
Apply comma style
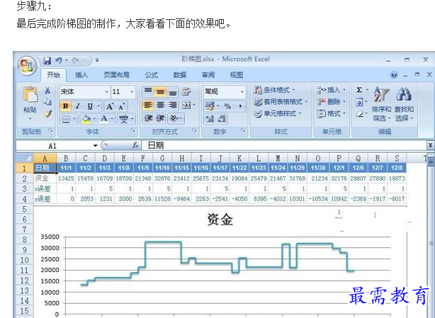click(x=240, y=106)
